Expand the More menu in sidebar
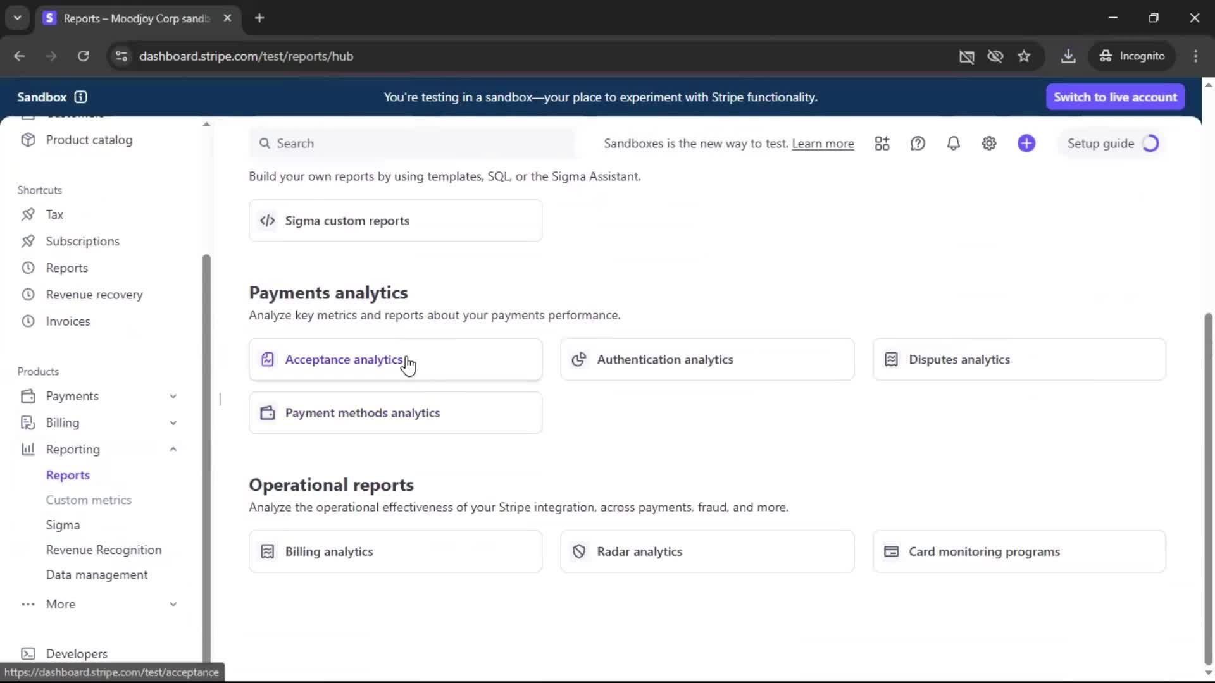 coord(173,604)
